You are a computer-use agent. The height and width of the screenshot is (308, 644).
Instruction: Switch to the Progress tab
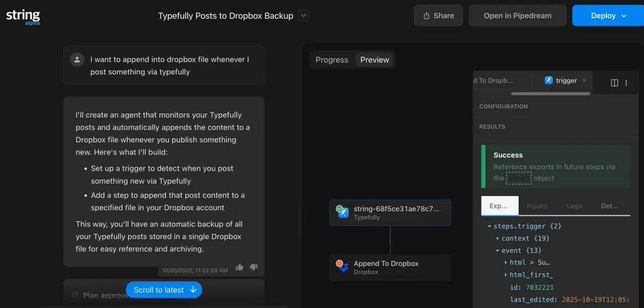point(332,60)
